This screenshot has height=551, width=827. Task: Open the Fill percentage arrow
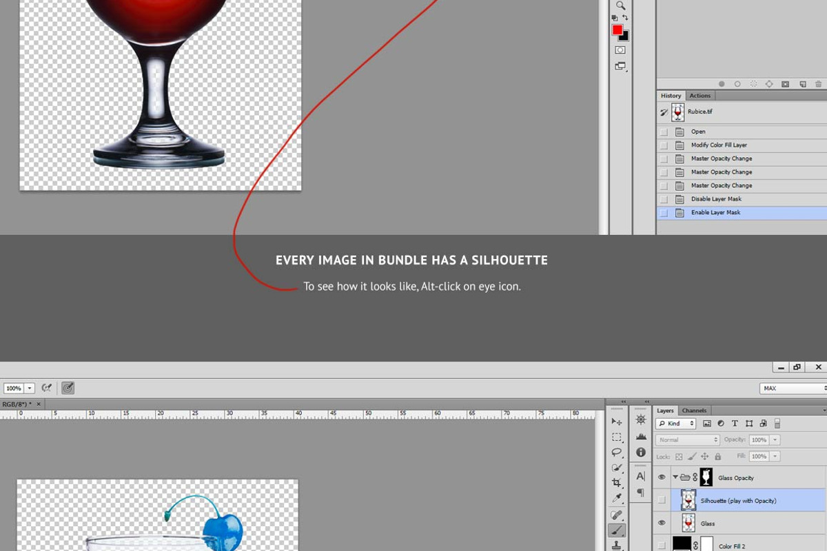point(776,457)
